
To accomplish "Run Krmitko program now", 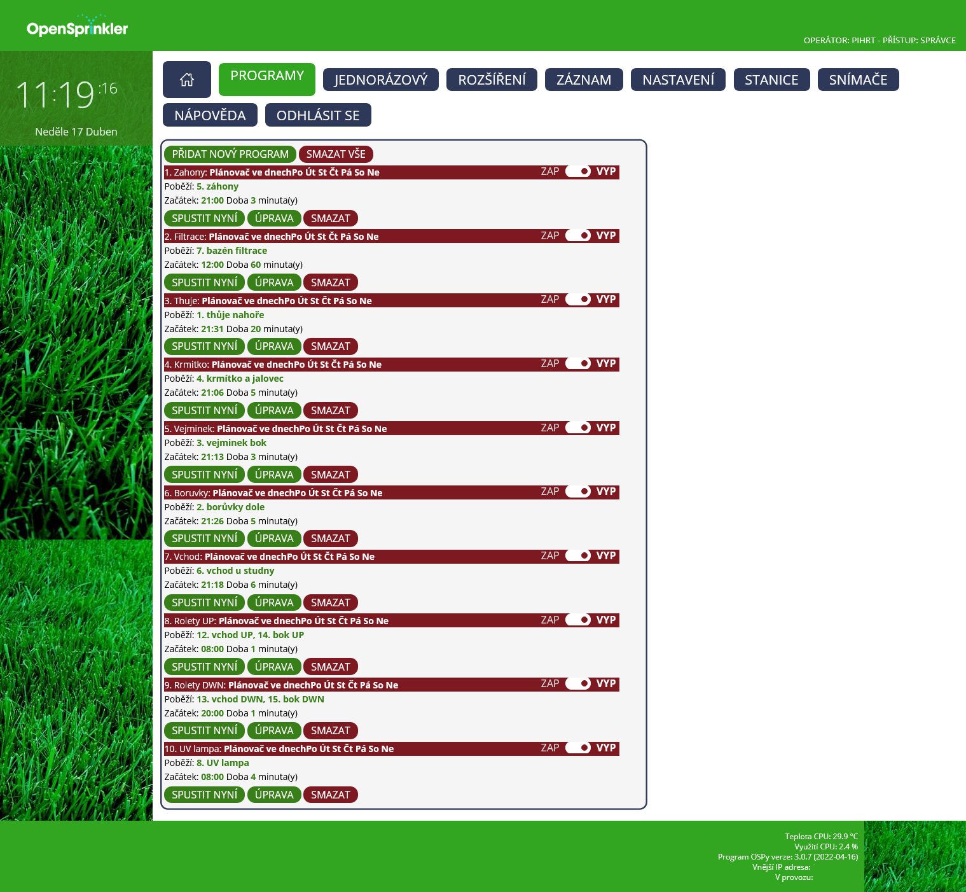I will 204,410.
